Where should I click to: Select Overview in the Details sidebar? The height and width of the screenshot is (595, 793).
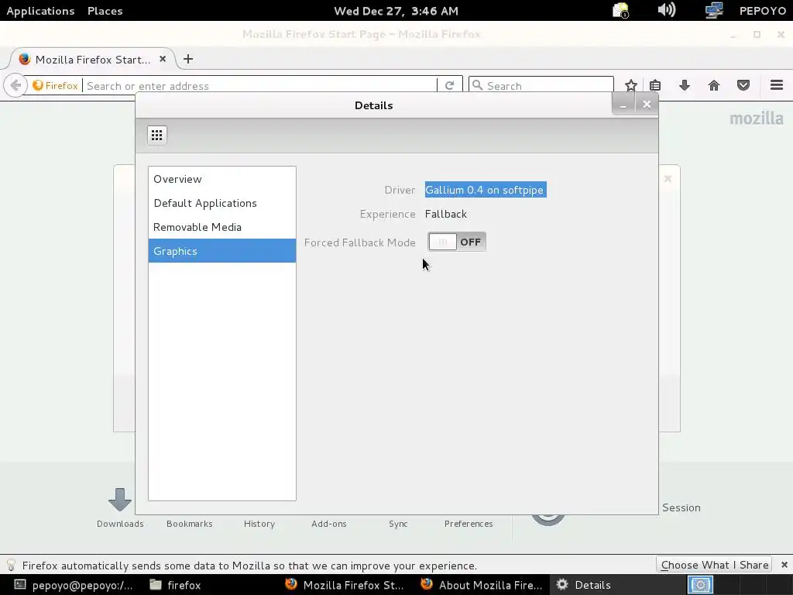[222, 179]
